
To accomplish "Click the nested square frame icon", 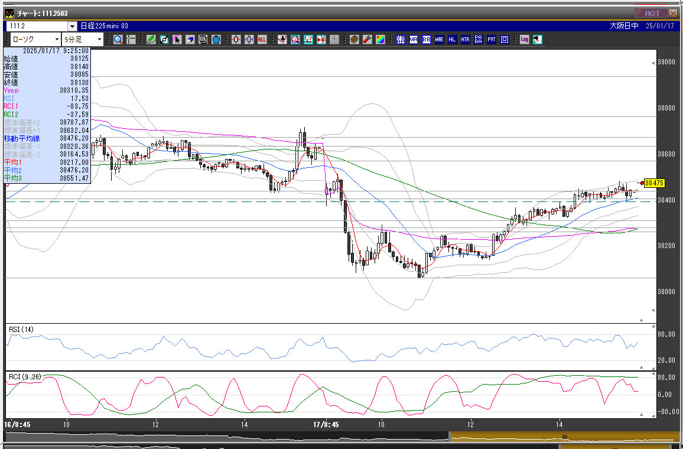I will pyautogui.click(x=505, y=40).
